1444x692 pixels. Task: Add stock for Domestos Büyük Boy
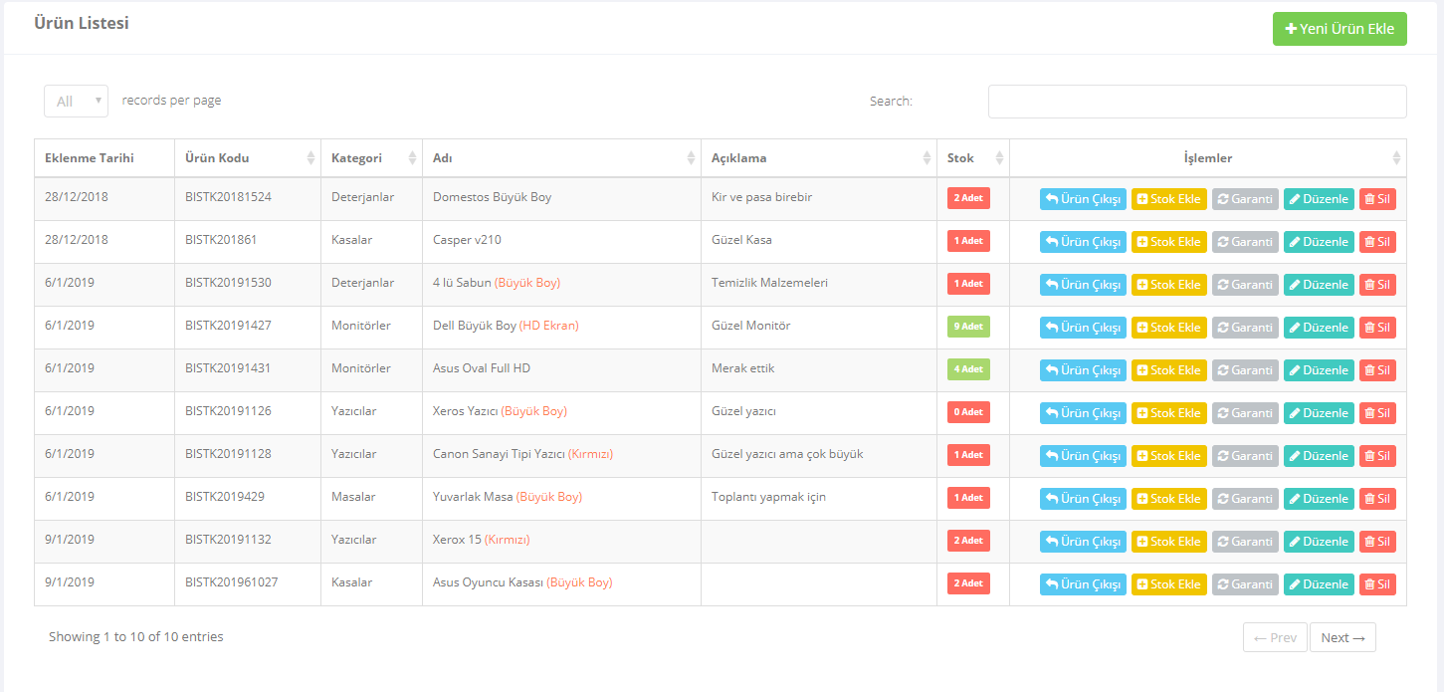click(1168, 199)
